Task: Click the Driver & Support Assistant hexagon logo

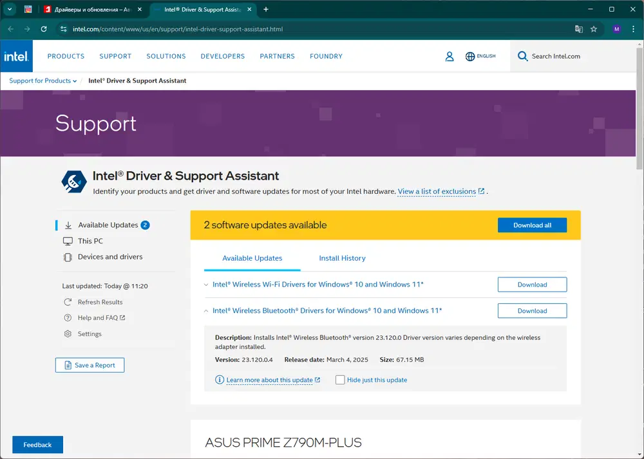Action: (x=74, y=182)
